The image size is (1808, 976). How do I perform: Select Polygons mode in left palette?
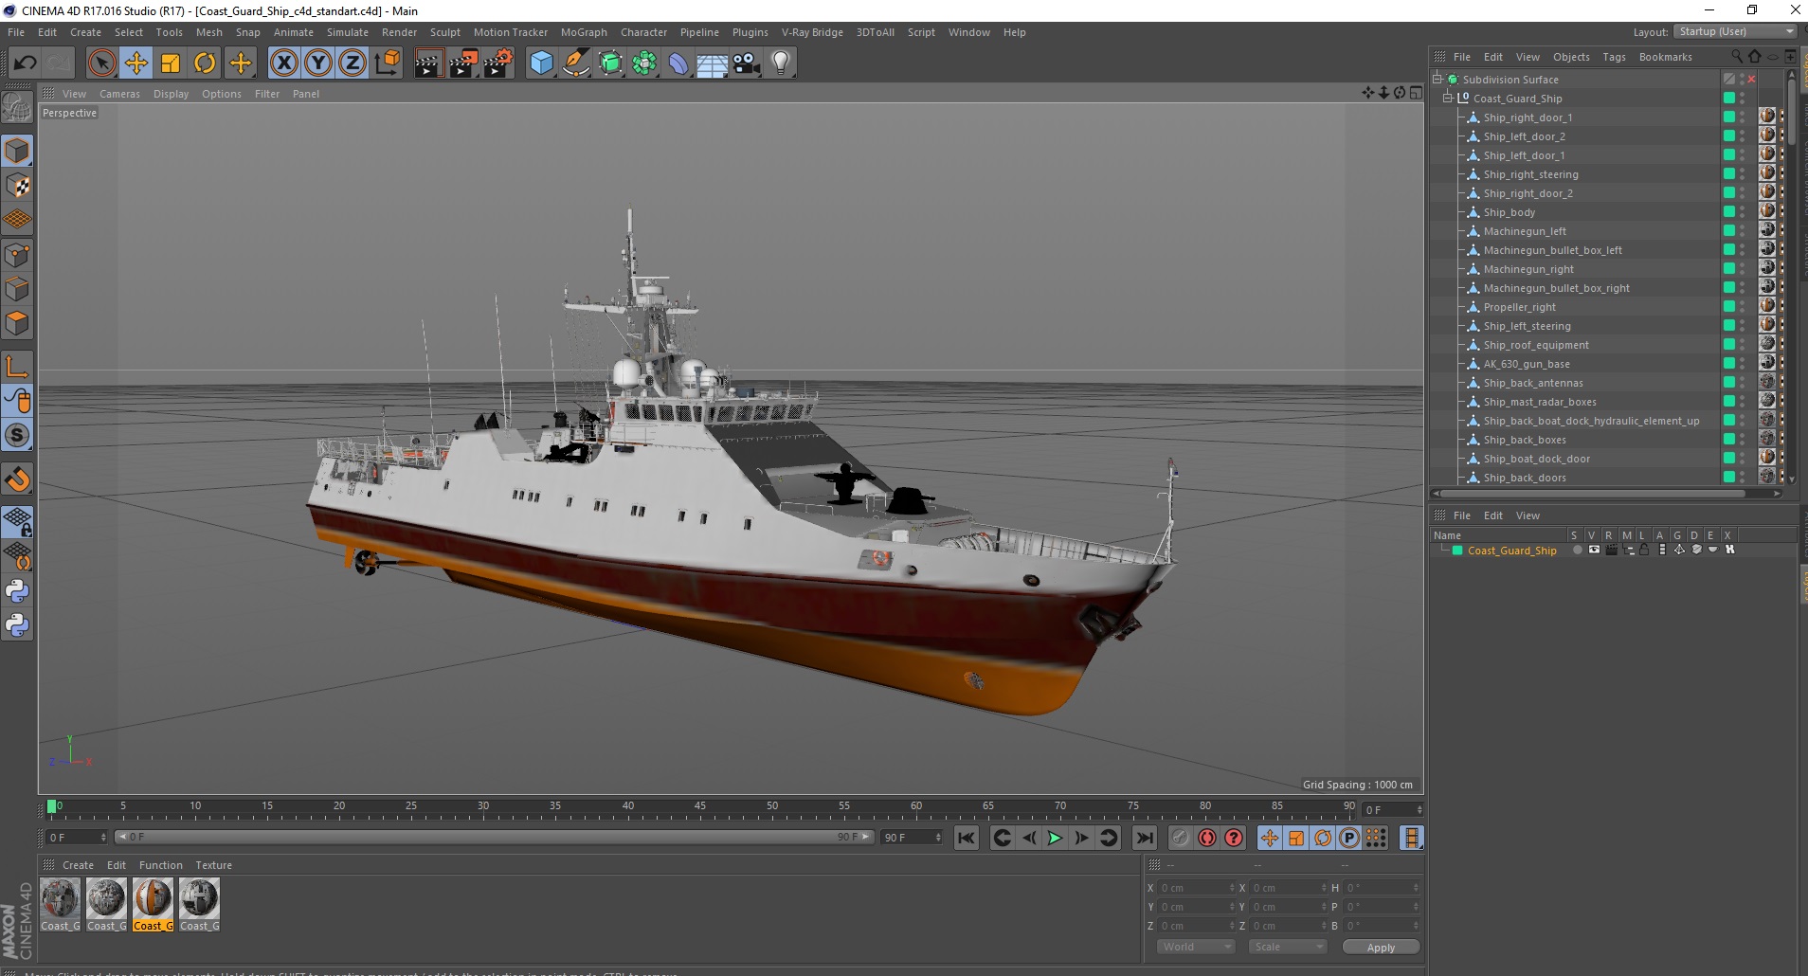tap(17, 323)
